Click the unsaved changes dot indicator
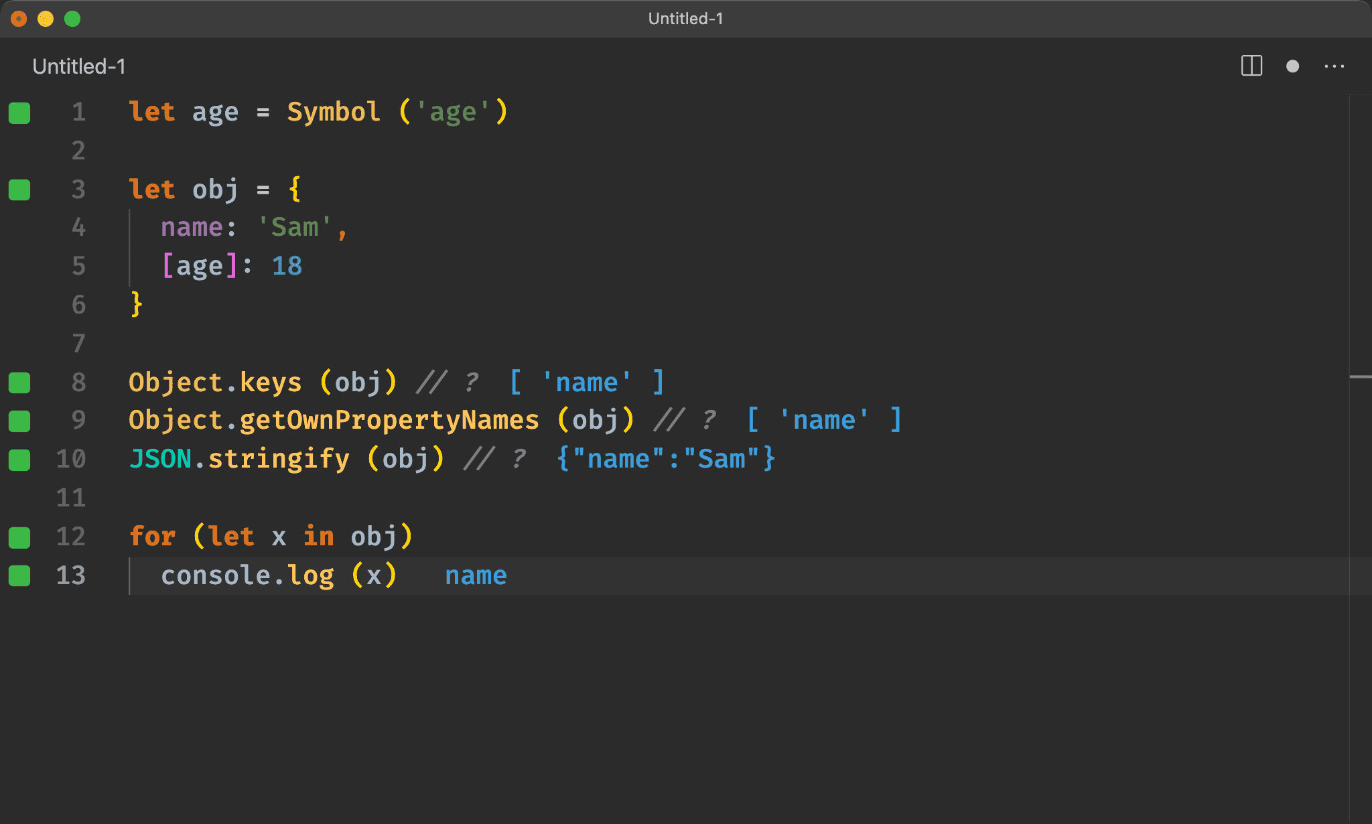 [x=1292, y=66]
